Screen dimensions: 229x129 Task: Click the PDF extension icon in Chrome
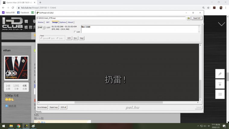(x=214, y=8)
